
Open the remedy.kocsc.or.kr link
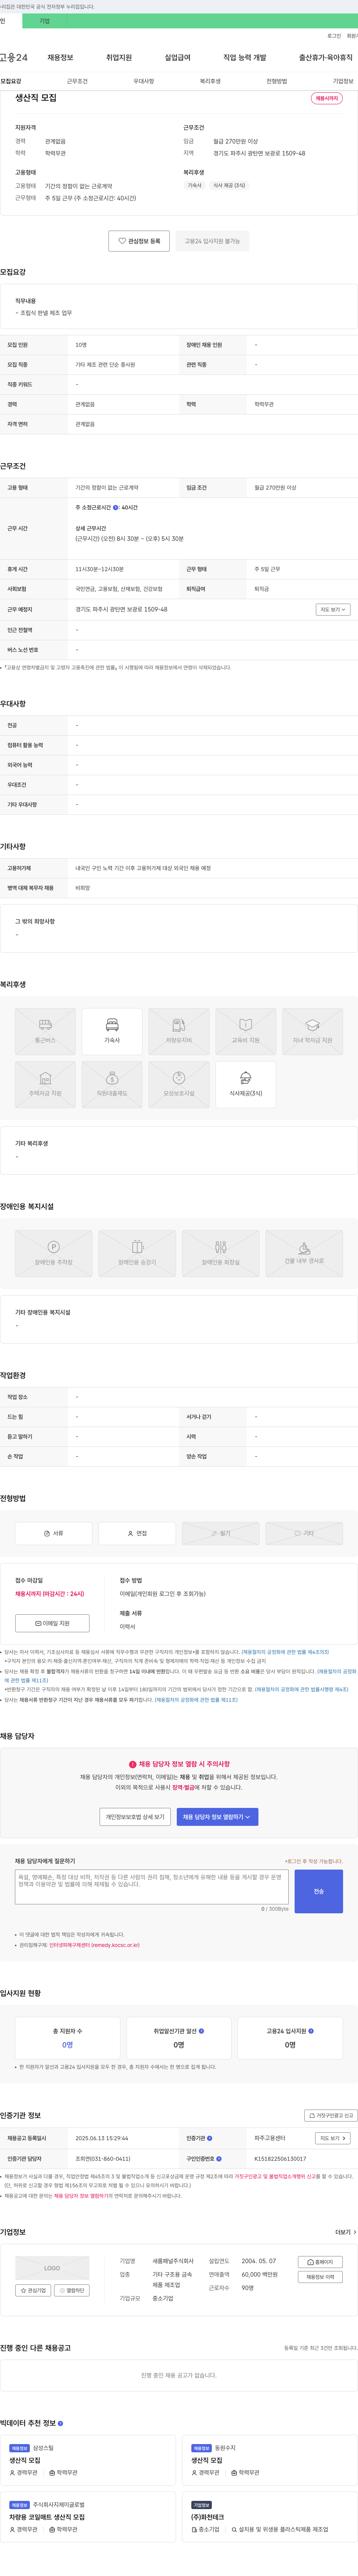point(95,1945)
